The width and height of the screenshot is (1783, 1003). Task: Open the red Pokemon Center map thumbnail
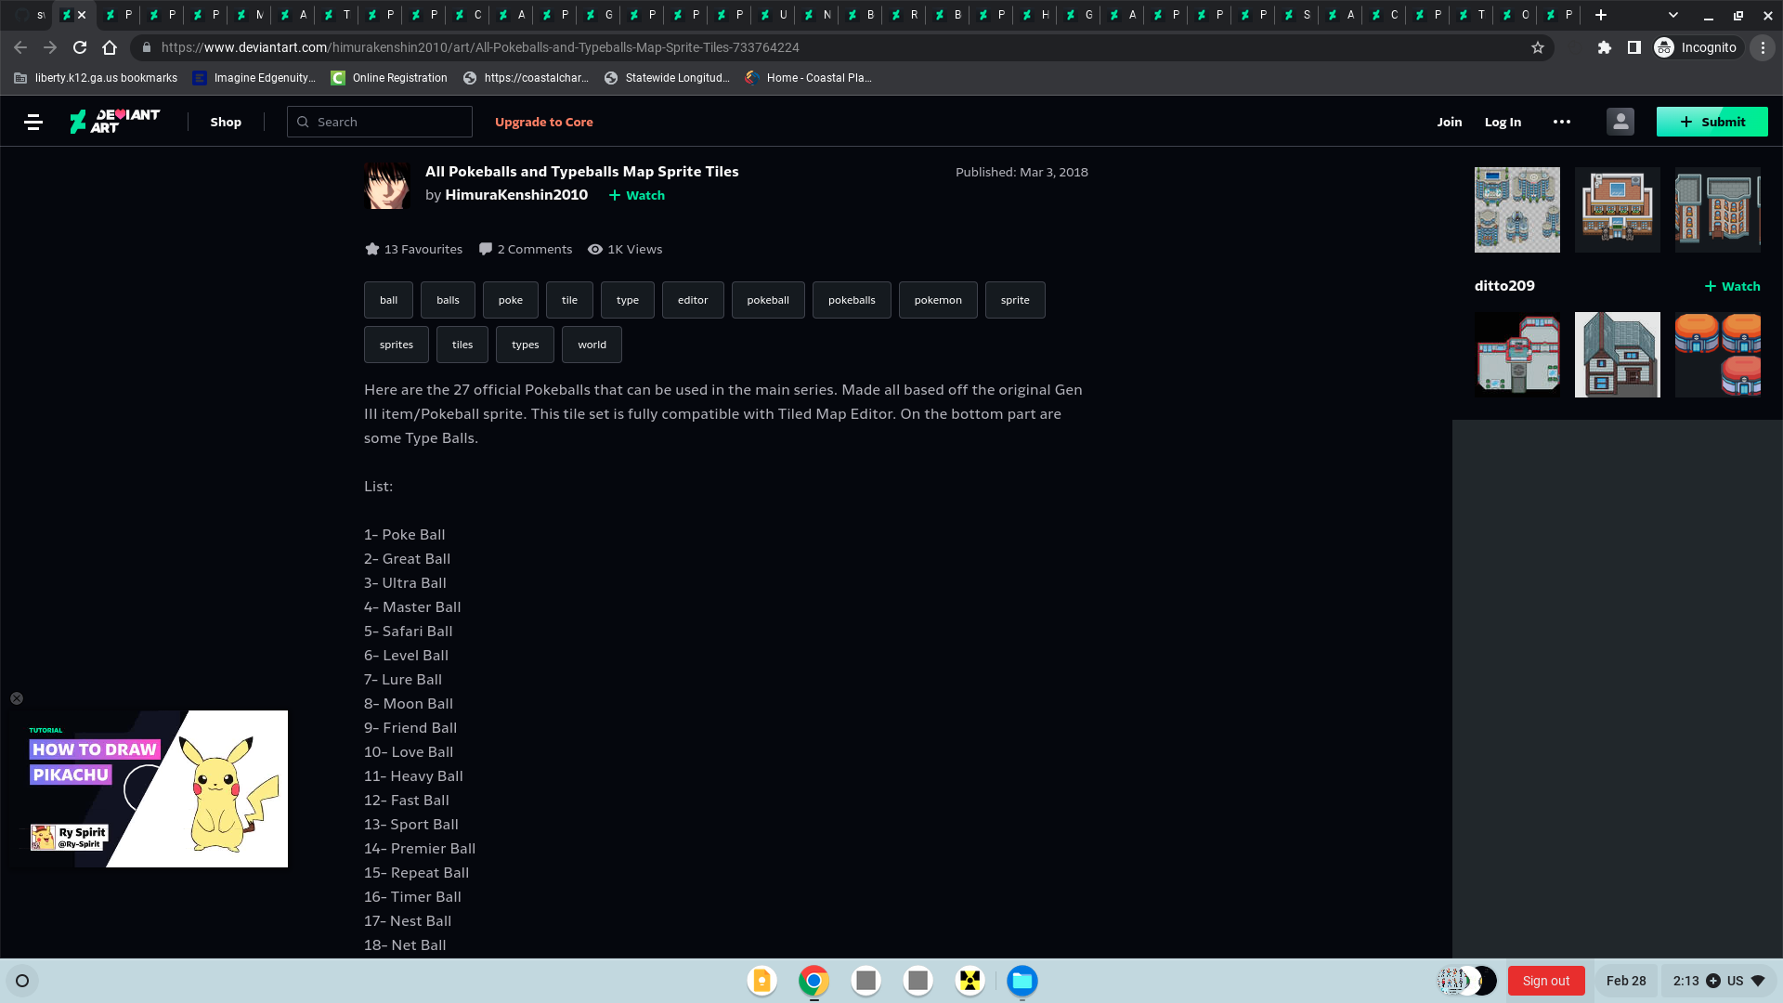pos(1517,355)
